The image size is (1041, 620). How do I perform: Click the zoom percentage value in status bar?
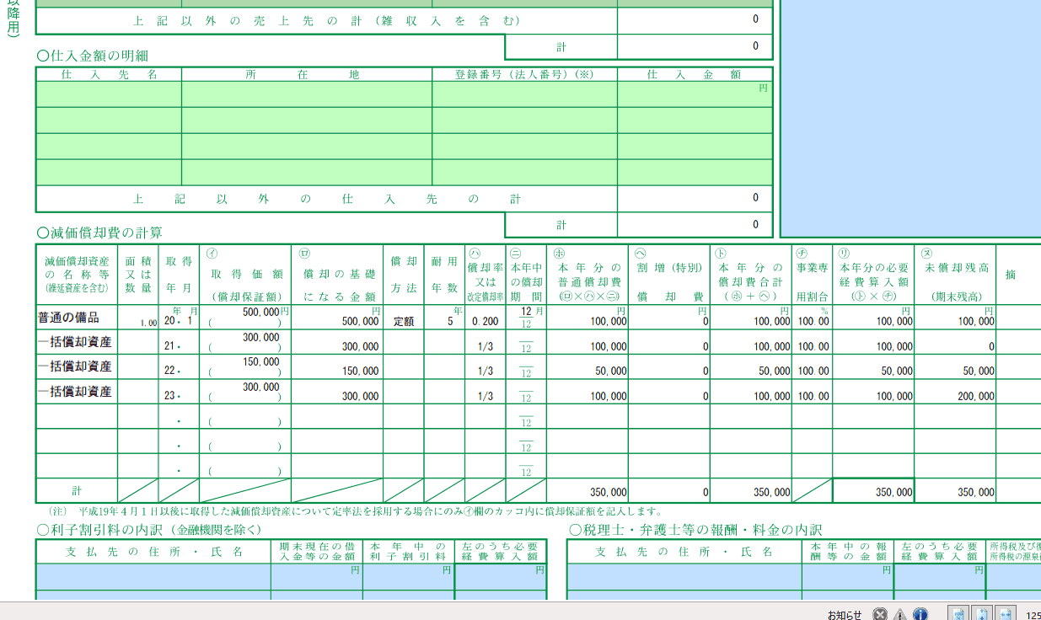pos(1033,615)
